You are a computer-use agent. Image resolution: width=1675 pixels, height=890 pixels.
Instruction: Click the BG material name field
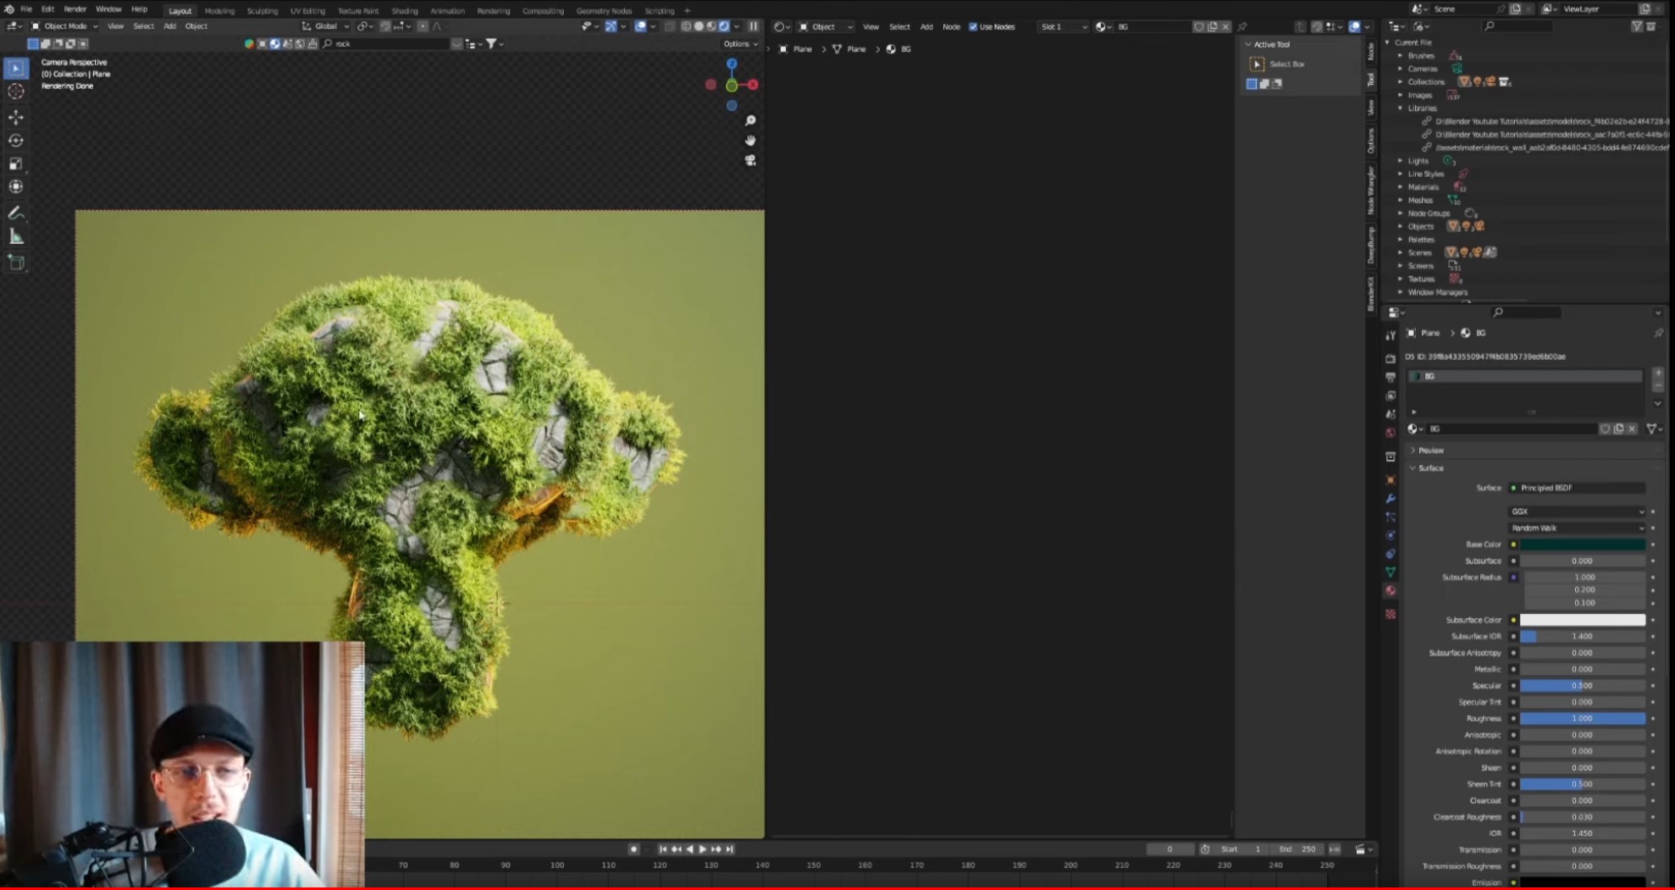[1512, 429]
